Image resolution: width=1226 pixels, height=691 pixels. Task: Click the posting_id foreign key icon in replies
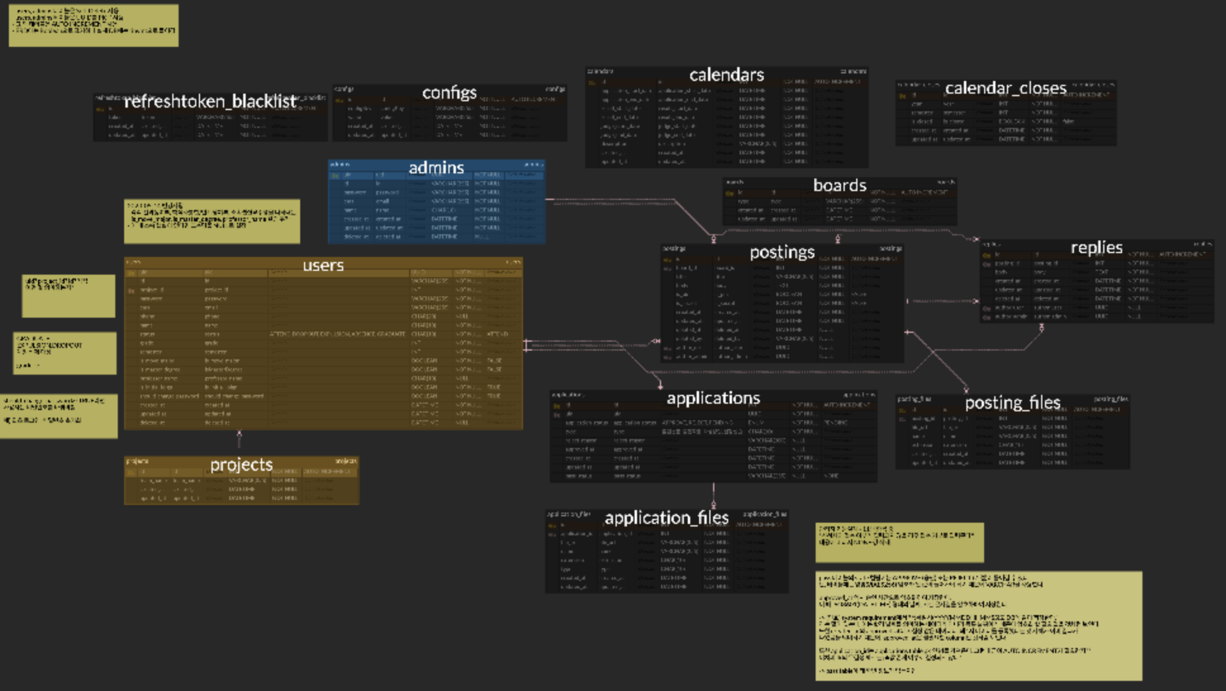[986, 264]
